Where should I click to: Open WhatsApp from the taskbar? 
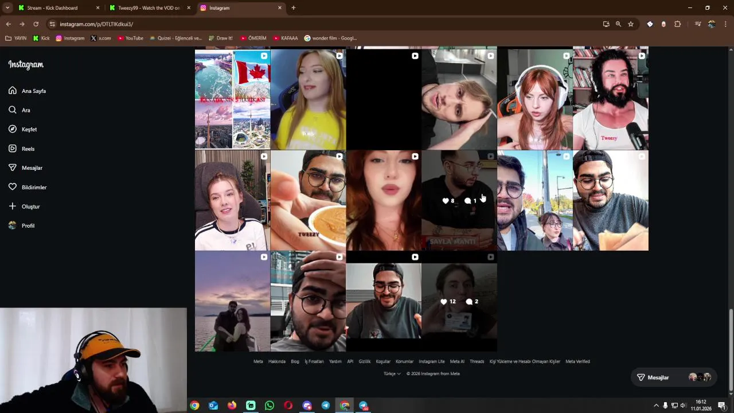pos(270,406)
